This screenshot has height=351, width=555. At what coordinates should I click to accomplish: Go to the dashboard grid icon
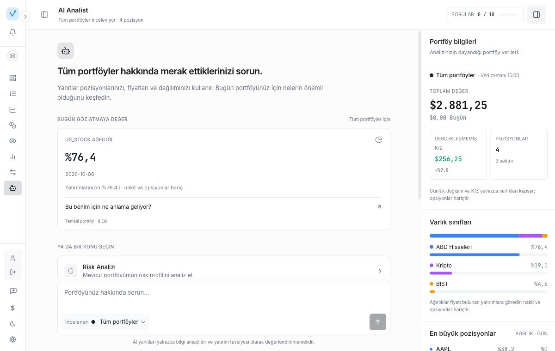(x=12, y=78)
